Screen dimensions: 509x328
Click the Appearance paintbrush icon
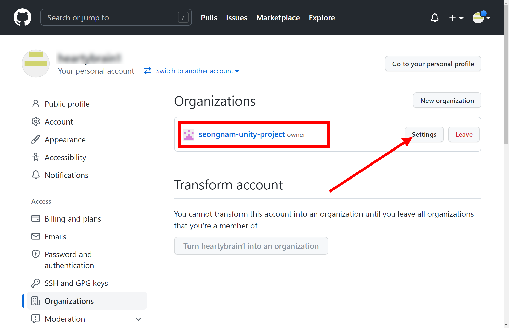point(36,140)
